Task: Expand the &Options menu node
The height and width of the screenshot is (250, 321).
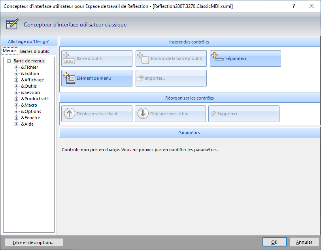Action: click(x=16, y=112)
